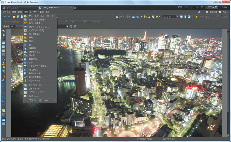Click the fit-to-window zoom icon
Image resolution: width=231 pixels, height=142 pixels.
[x=181, y=17]
